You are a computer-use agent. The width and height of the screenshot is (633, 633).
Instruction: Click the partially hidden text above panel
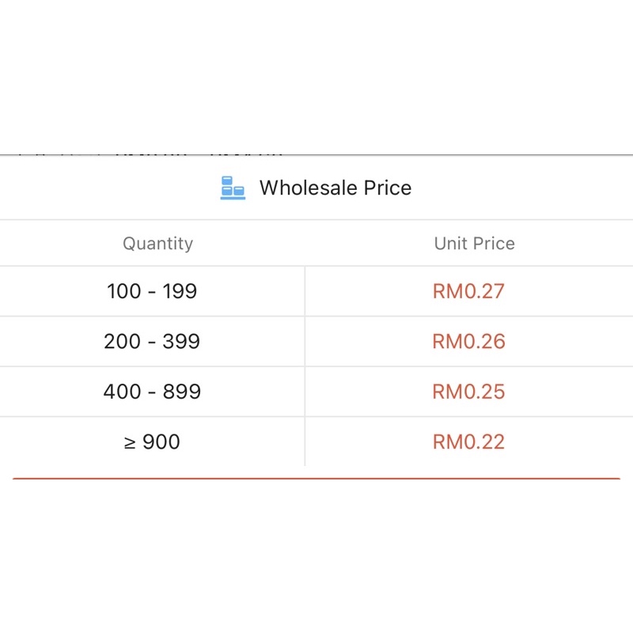point(151,154)
